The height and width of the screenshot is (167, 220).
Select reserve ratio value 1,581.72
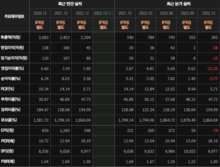41,120
